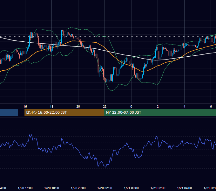Select the NY 22:00-07:00 JST session bar
216x191 pixels.
pos(160,112)
